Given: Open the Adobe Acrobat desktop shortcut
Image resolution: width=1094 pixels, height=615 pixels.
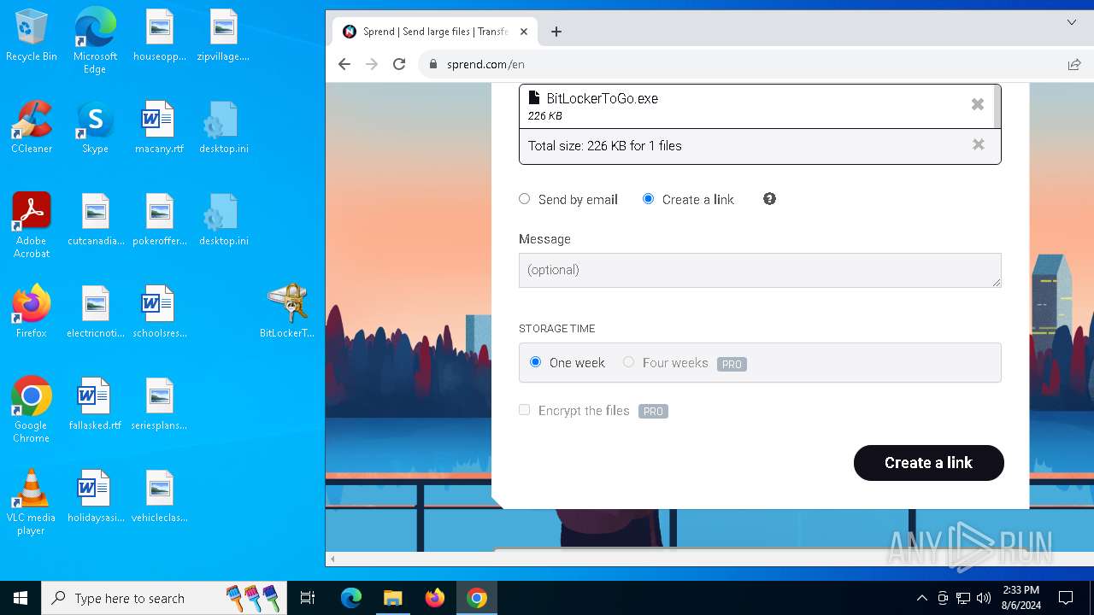Looking at the screenshot, I should [32, 225].
